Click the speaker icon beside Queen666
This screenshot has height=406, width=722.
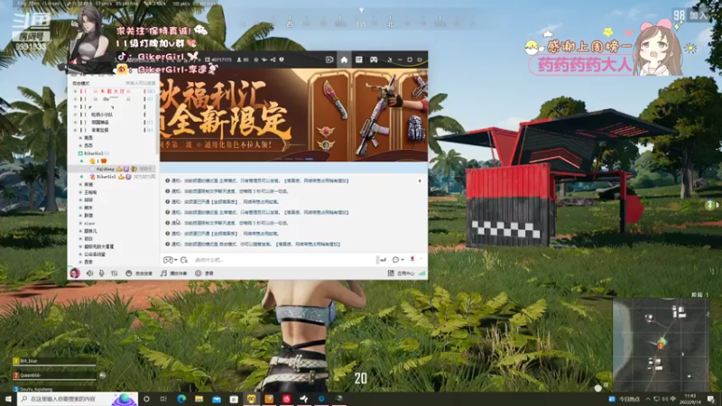point(102,375)
